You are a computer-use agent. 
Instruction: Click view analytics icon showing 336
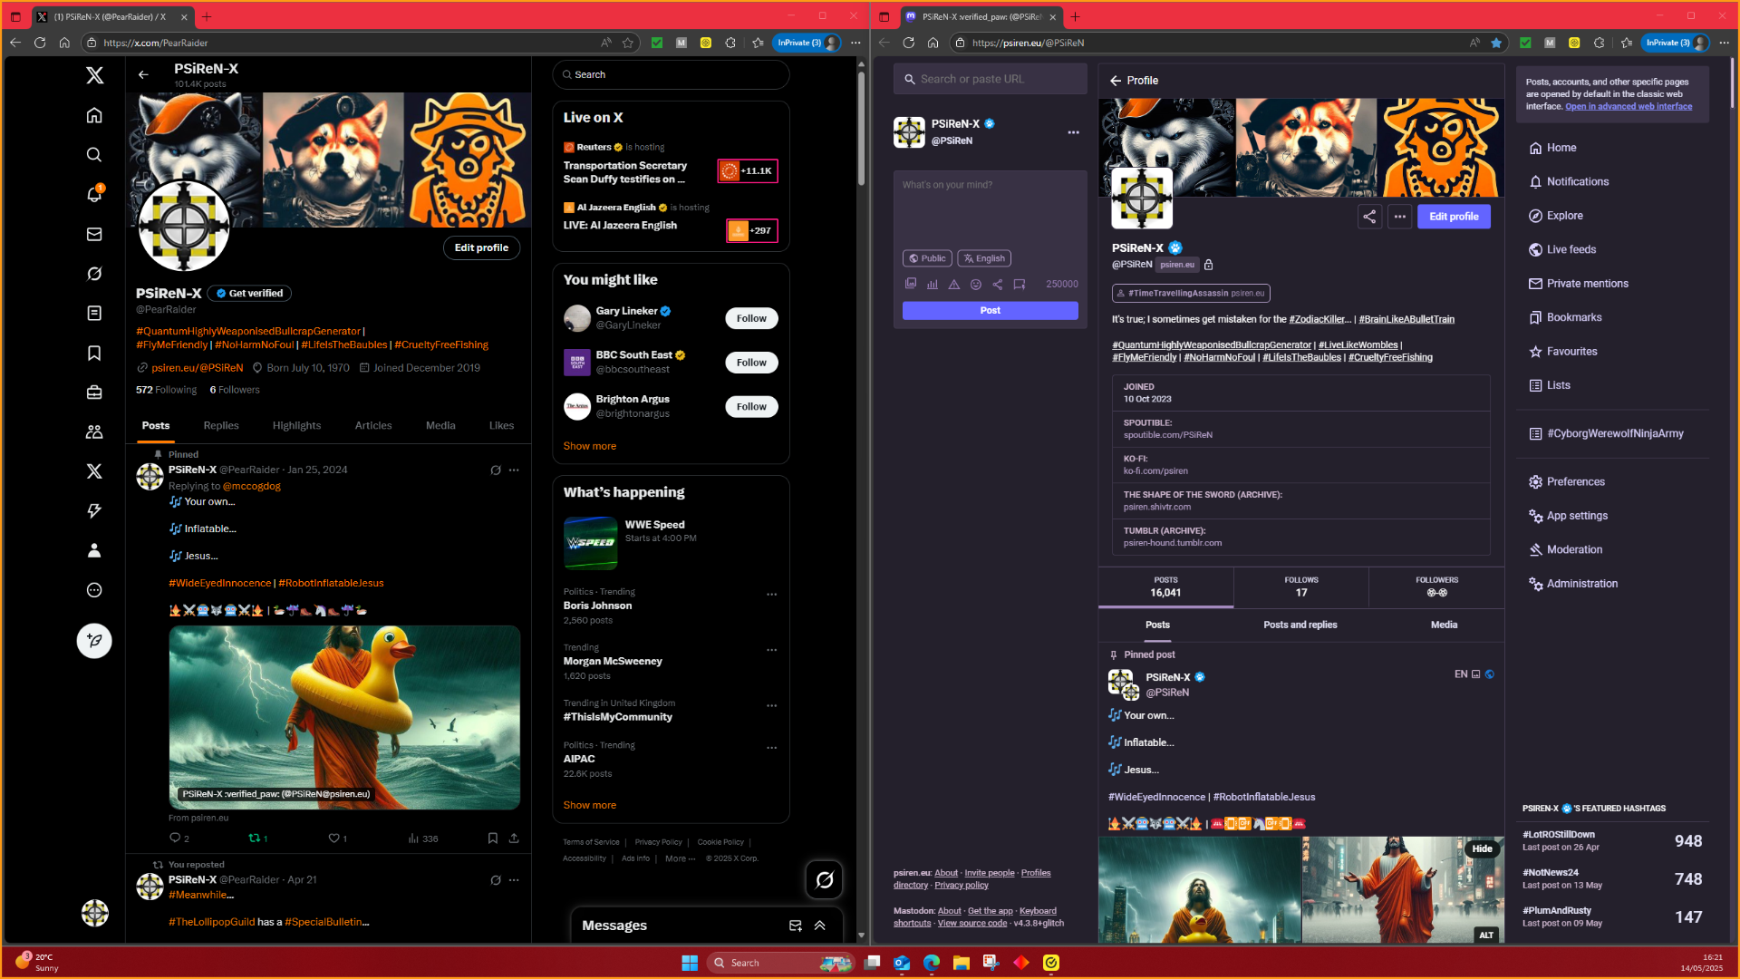click(x=423, y=838)
